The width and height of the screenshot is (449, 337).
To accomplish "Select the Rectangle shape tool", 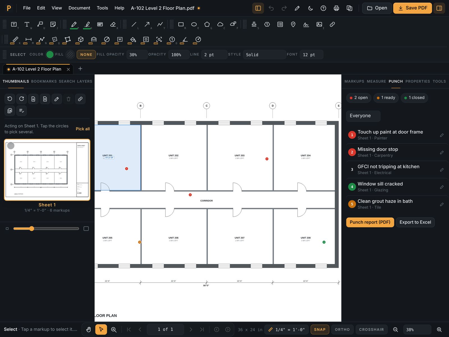I will [x=181, y=24].
